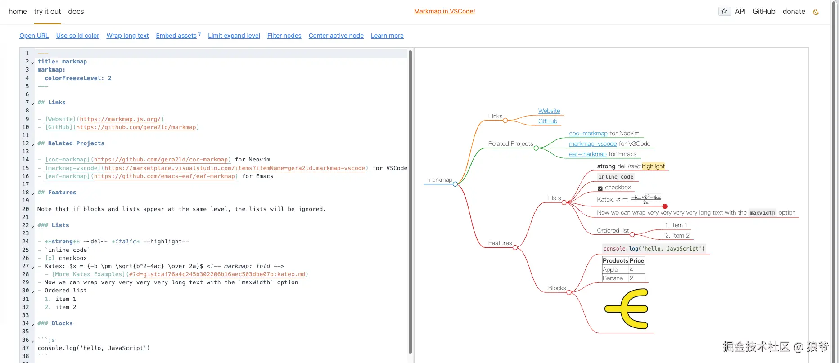The height and width of the screenshot is (363, 839).
Task: Fold the '### Lists' section at line 22
Action: [x=32, y=226]
